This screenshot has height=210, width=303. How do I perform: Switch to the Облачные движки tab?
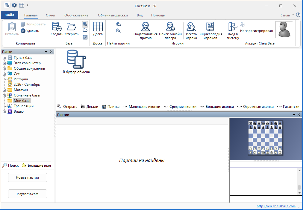tap(113, 15)
